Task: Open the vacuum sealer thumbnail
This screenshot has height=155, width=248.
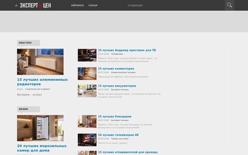Action: click(87, 91)
